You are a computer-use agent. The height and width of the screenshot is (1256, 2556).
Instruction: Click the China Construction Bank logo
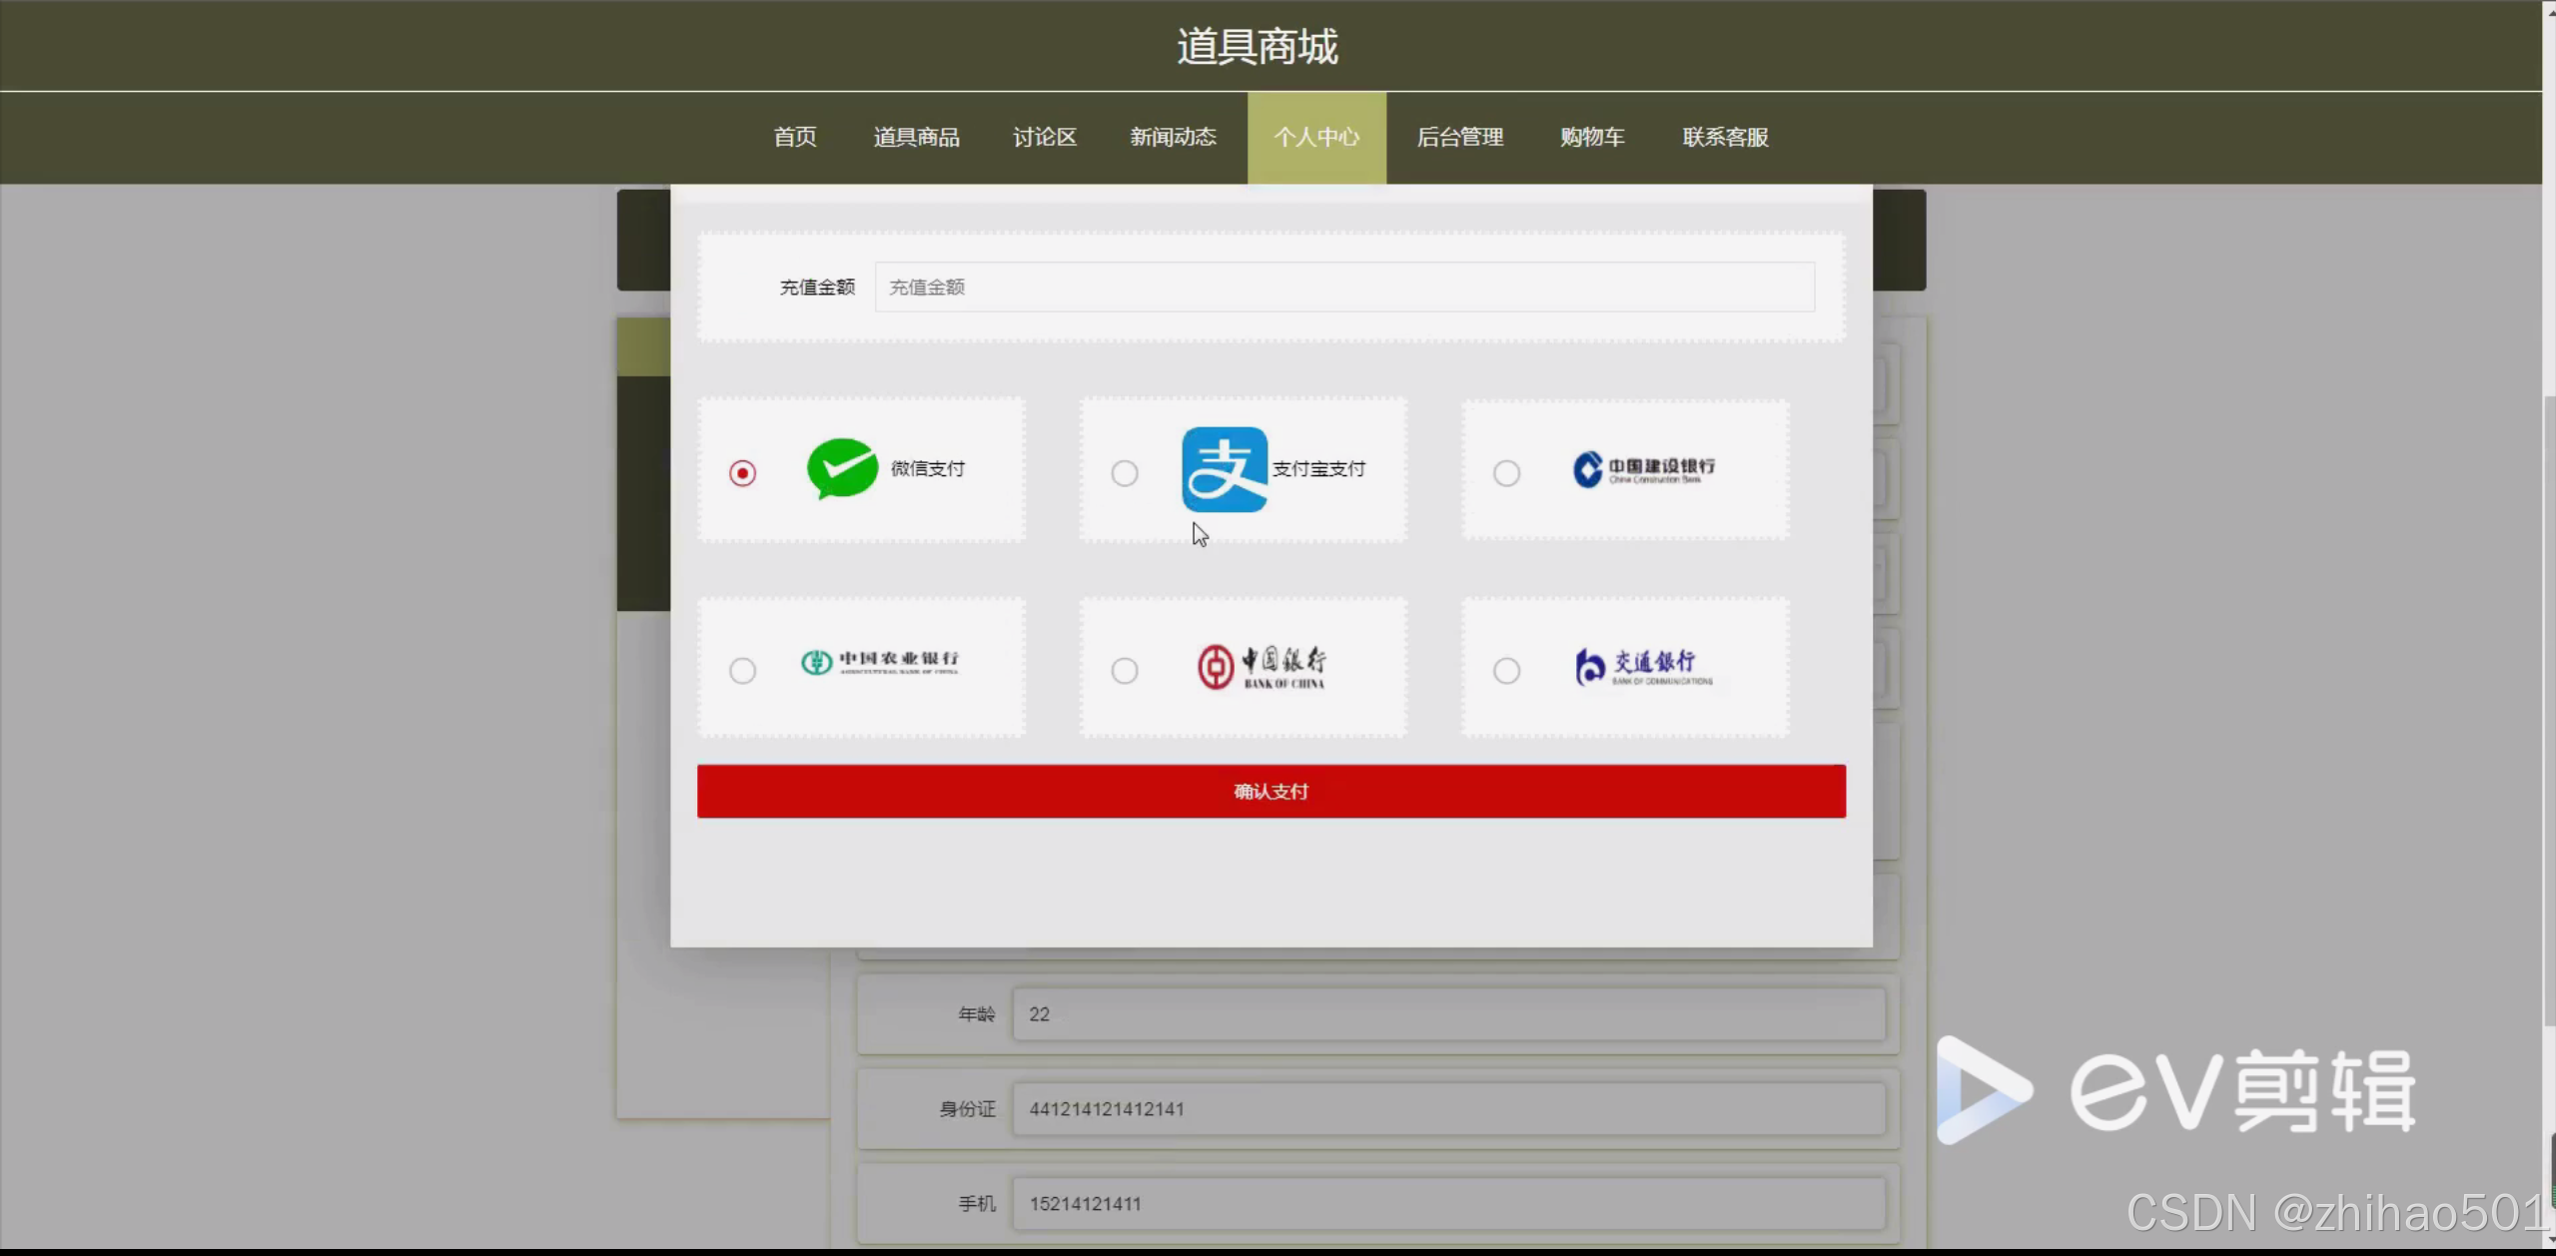click(1643, 469)
